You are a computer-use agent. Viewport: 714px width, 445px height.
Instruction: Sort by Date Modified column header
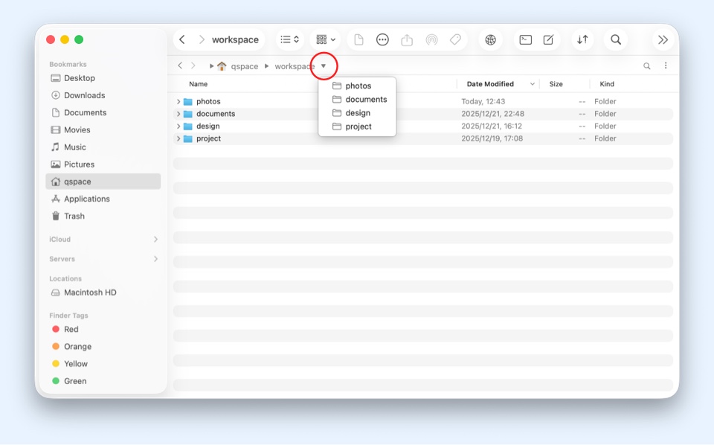pyautogui.click(x=490, y=84)
